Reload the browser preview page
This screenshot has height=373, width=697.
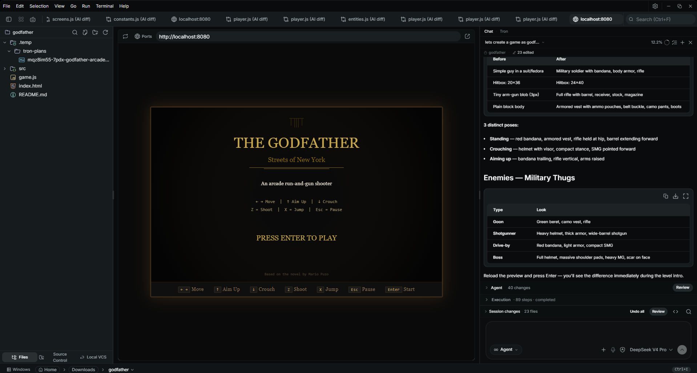coord(125,36)
